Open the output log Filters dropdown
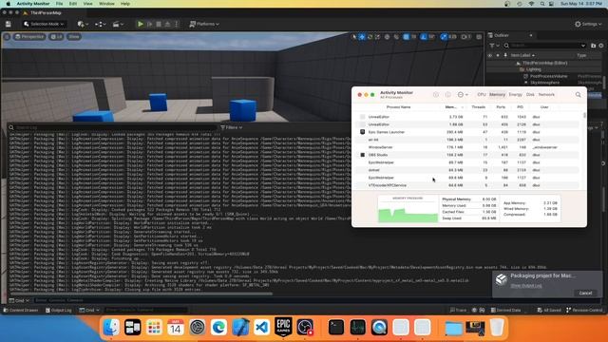608x342 pixels. [x=231, y=127]
